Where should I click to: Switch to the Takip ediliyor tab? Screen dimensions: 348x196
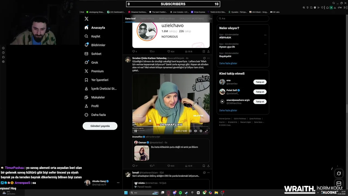coord(147,19)
